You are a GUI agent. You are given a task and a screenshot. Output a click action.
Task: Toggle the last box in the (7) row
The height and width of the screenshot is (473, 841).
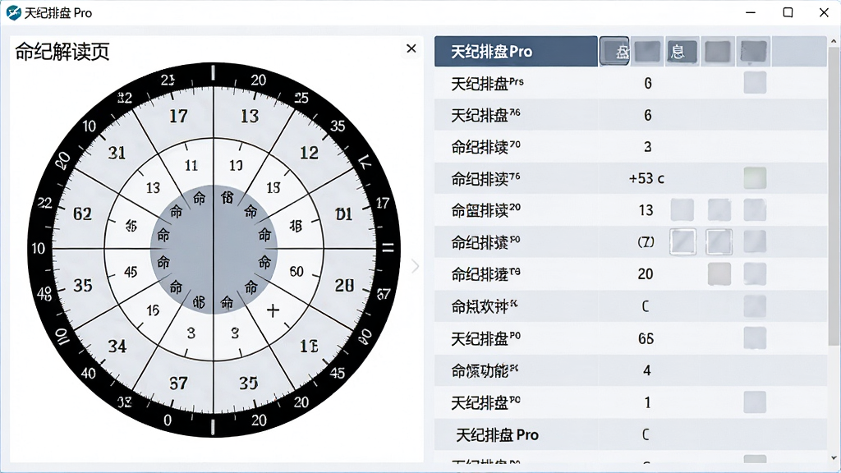[755, 242]
